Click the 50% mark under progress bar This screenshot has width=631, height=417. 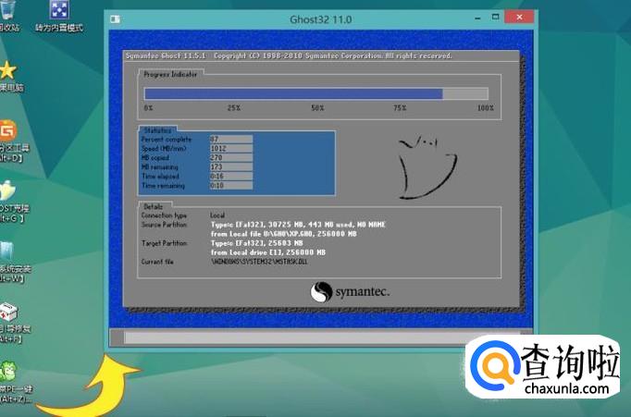click(x=317, y=108)
